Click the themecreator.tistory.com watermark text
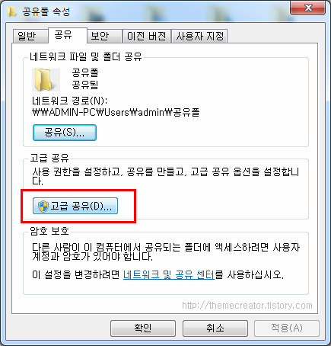 coord(247,305)
